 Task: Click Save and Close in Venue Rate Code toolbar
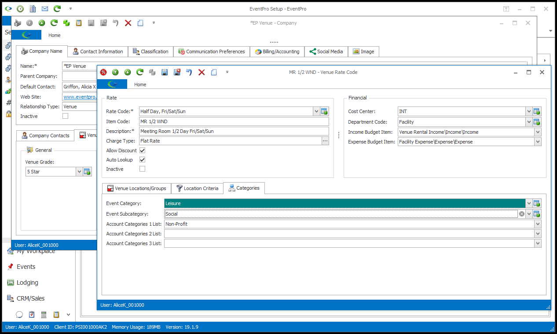(177, 72)
